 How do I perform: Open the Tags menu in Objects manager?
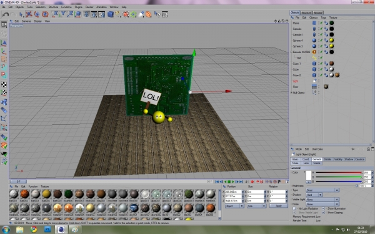[323, 17]
